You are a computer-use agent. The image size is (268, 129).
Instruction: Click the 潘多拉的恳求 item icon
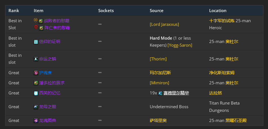[x=36, y=83]
